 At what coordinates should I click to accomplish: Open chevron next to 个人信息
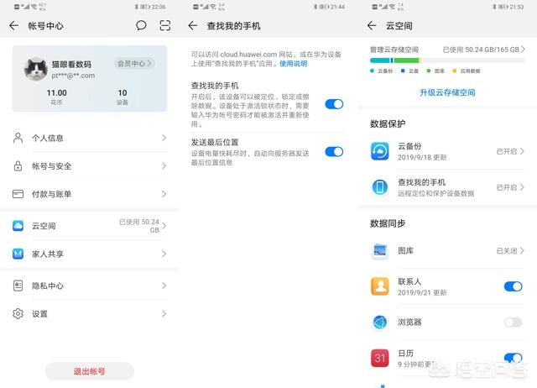164,138
